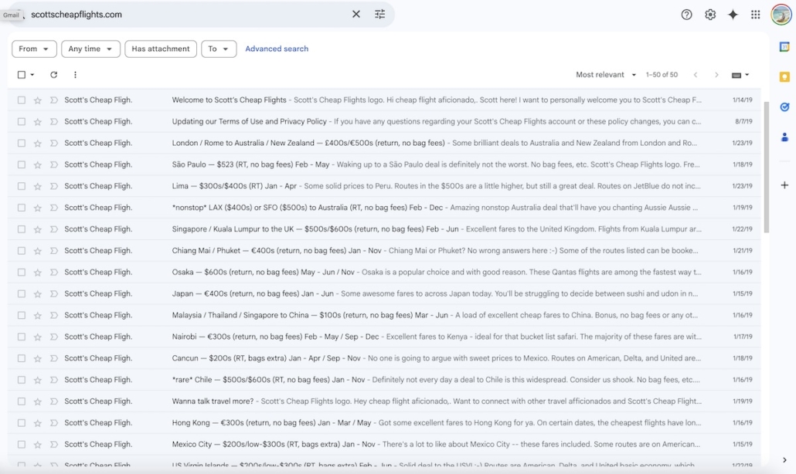Screen dimensions: 796x474
Task: Expand the hidden side panel chevron
Action: click(x=784, y=460)
